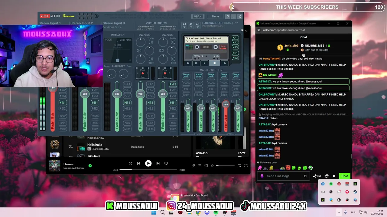Viewport: 387px width, 217px height.
Task: Toggle EQ on the B1 master bus
Action: [224, 89]
